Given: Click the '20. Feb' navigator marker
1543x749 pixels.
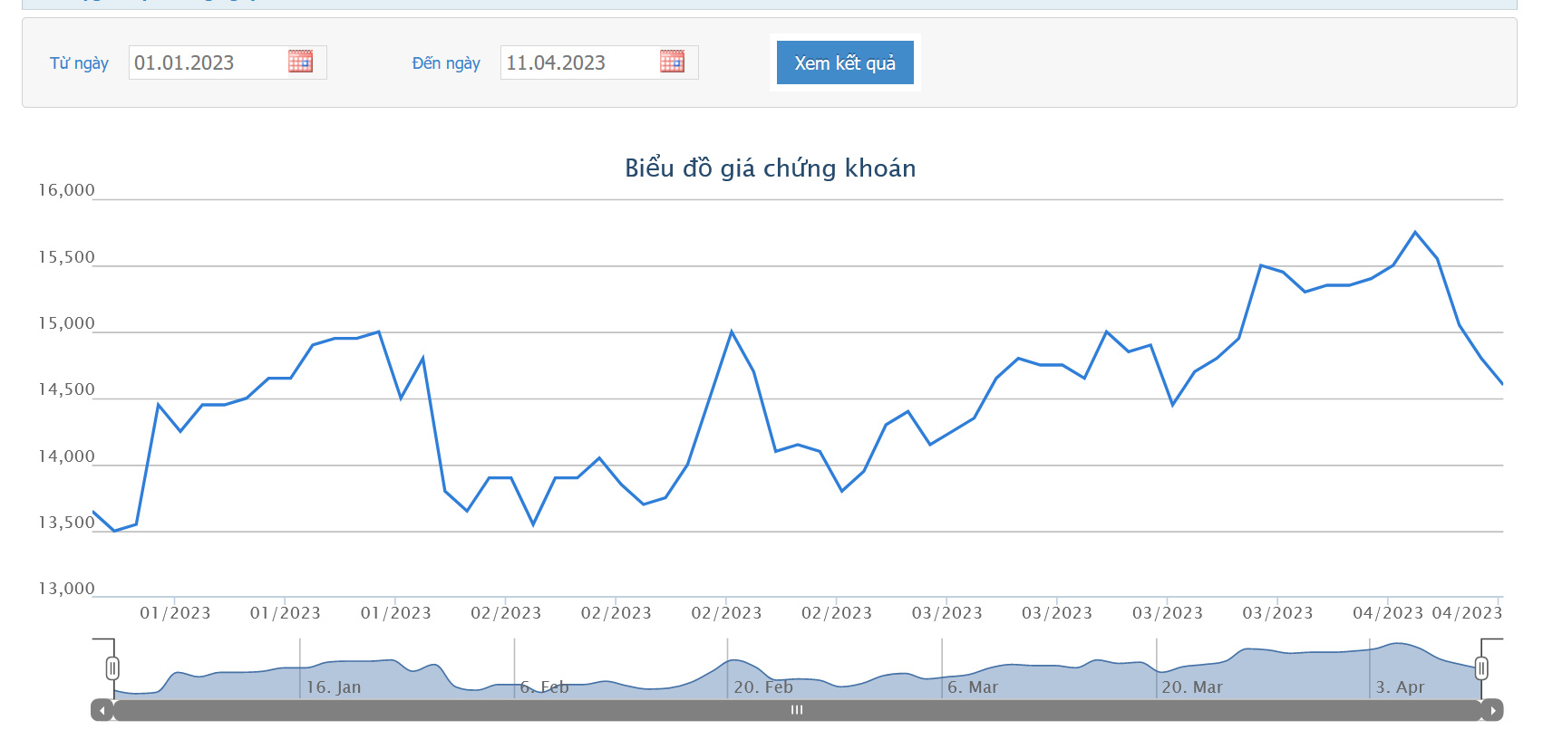Looking at the screenshot, I should click(763, 687).
